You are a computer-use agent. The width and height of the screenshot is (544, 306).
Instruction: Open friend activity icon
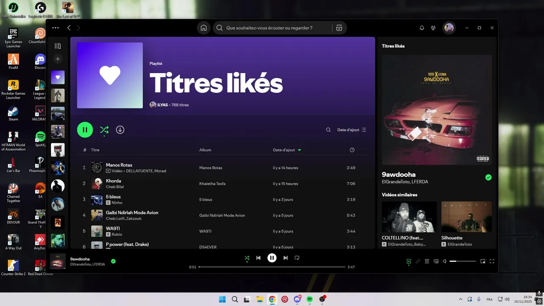tap(433, 28)
